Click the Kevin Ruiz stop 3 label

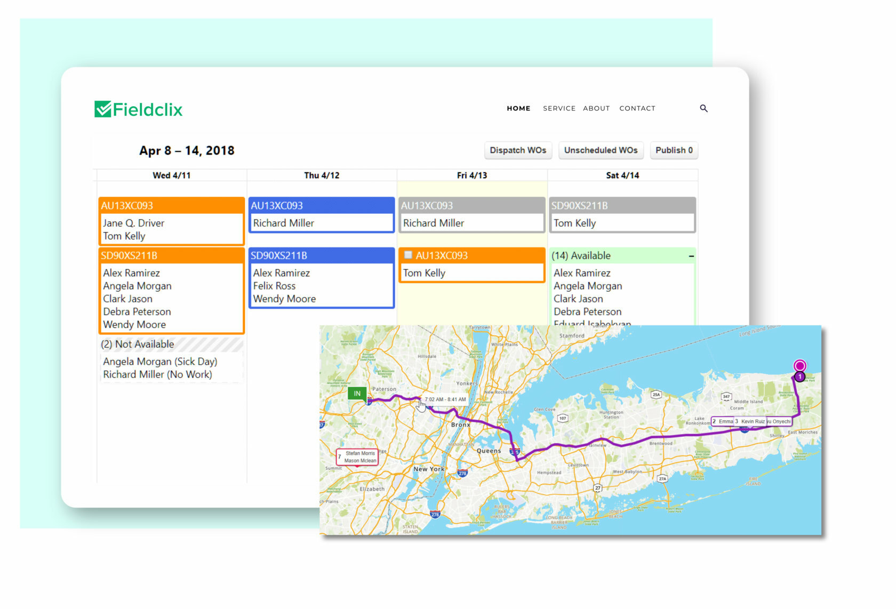coord(751,421)
